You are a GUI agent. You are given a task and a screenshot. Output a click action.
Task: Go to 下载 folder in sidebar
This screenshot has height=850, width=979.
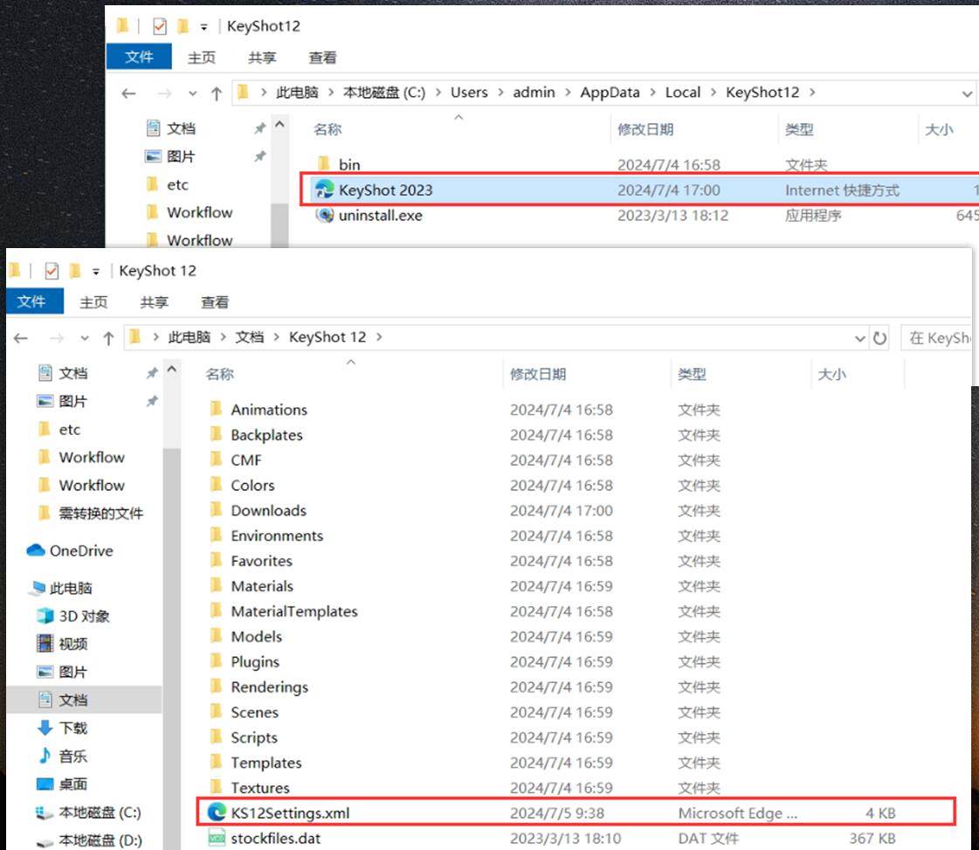[72, 728]
